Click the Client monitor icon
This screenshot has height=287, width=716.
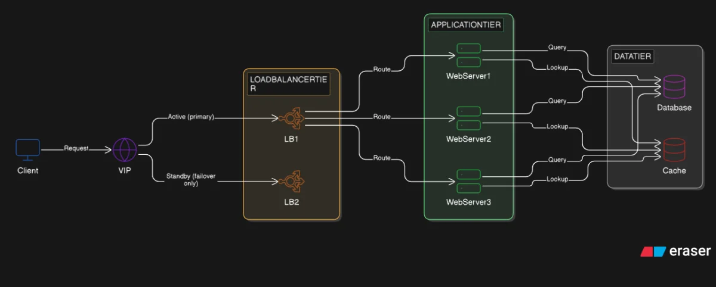point(27,149)
